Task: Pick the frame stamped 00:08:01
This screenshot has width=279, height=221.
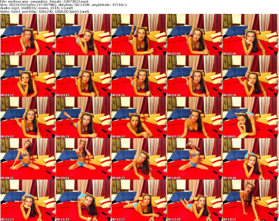Action: [250, 118]
